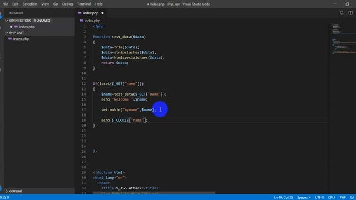Click the Split Editor icon
Screen dimensions: 356x200
[x=350, y=13]
